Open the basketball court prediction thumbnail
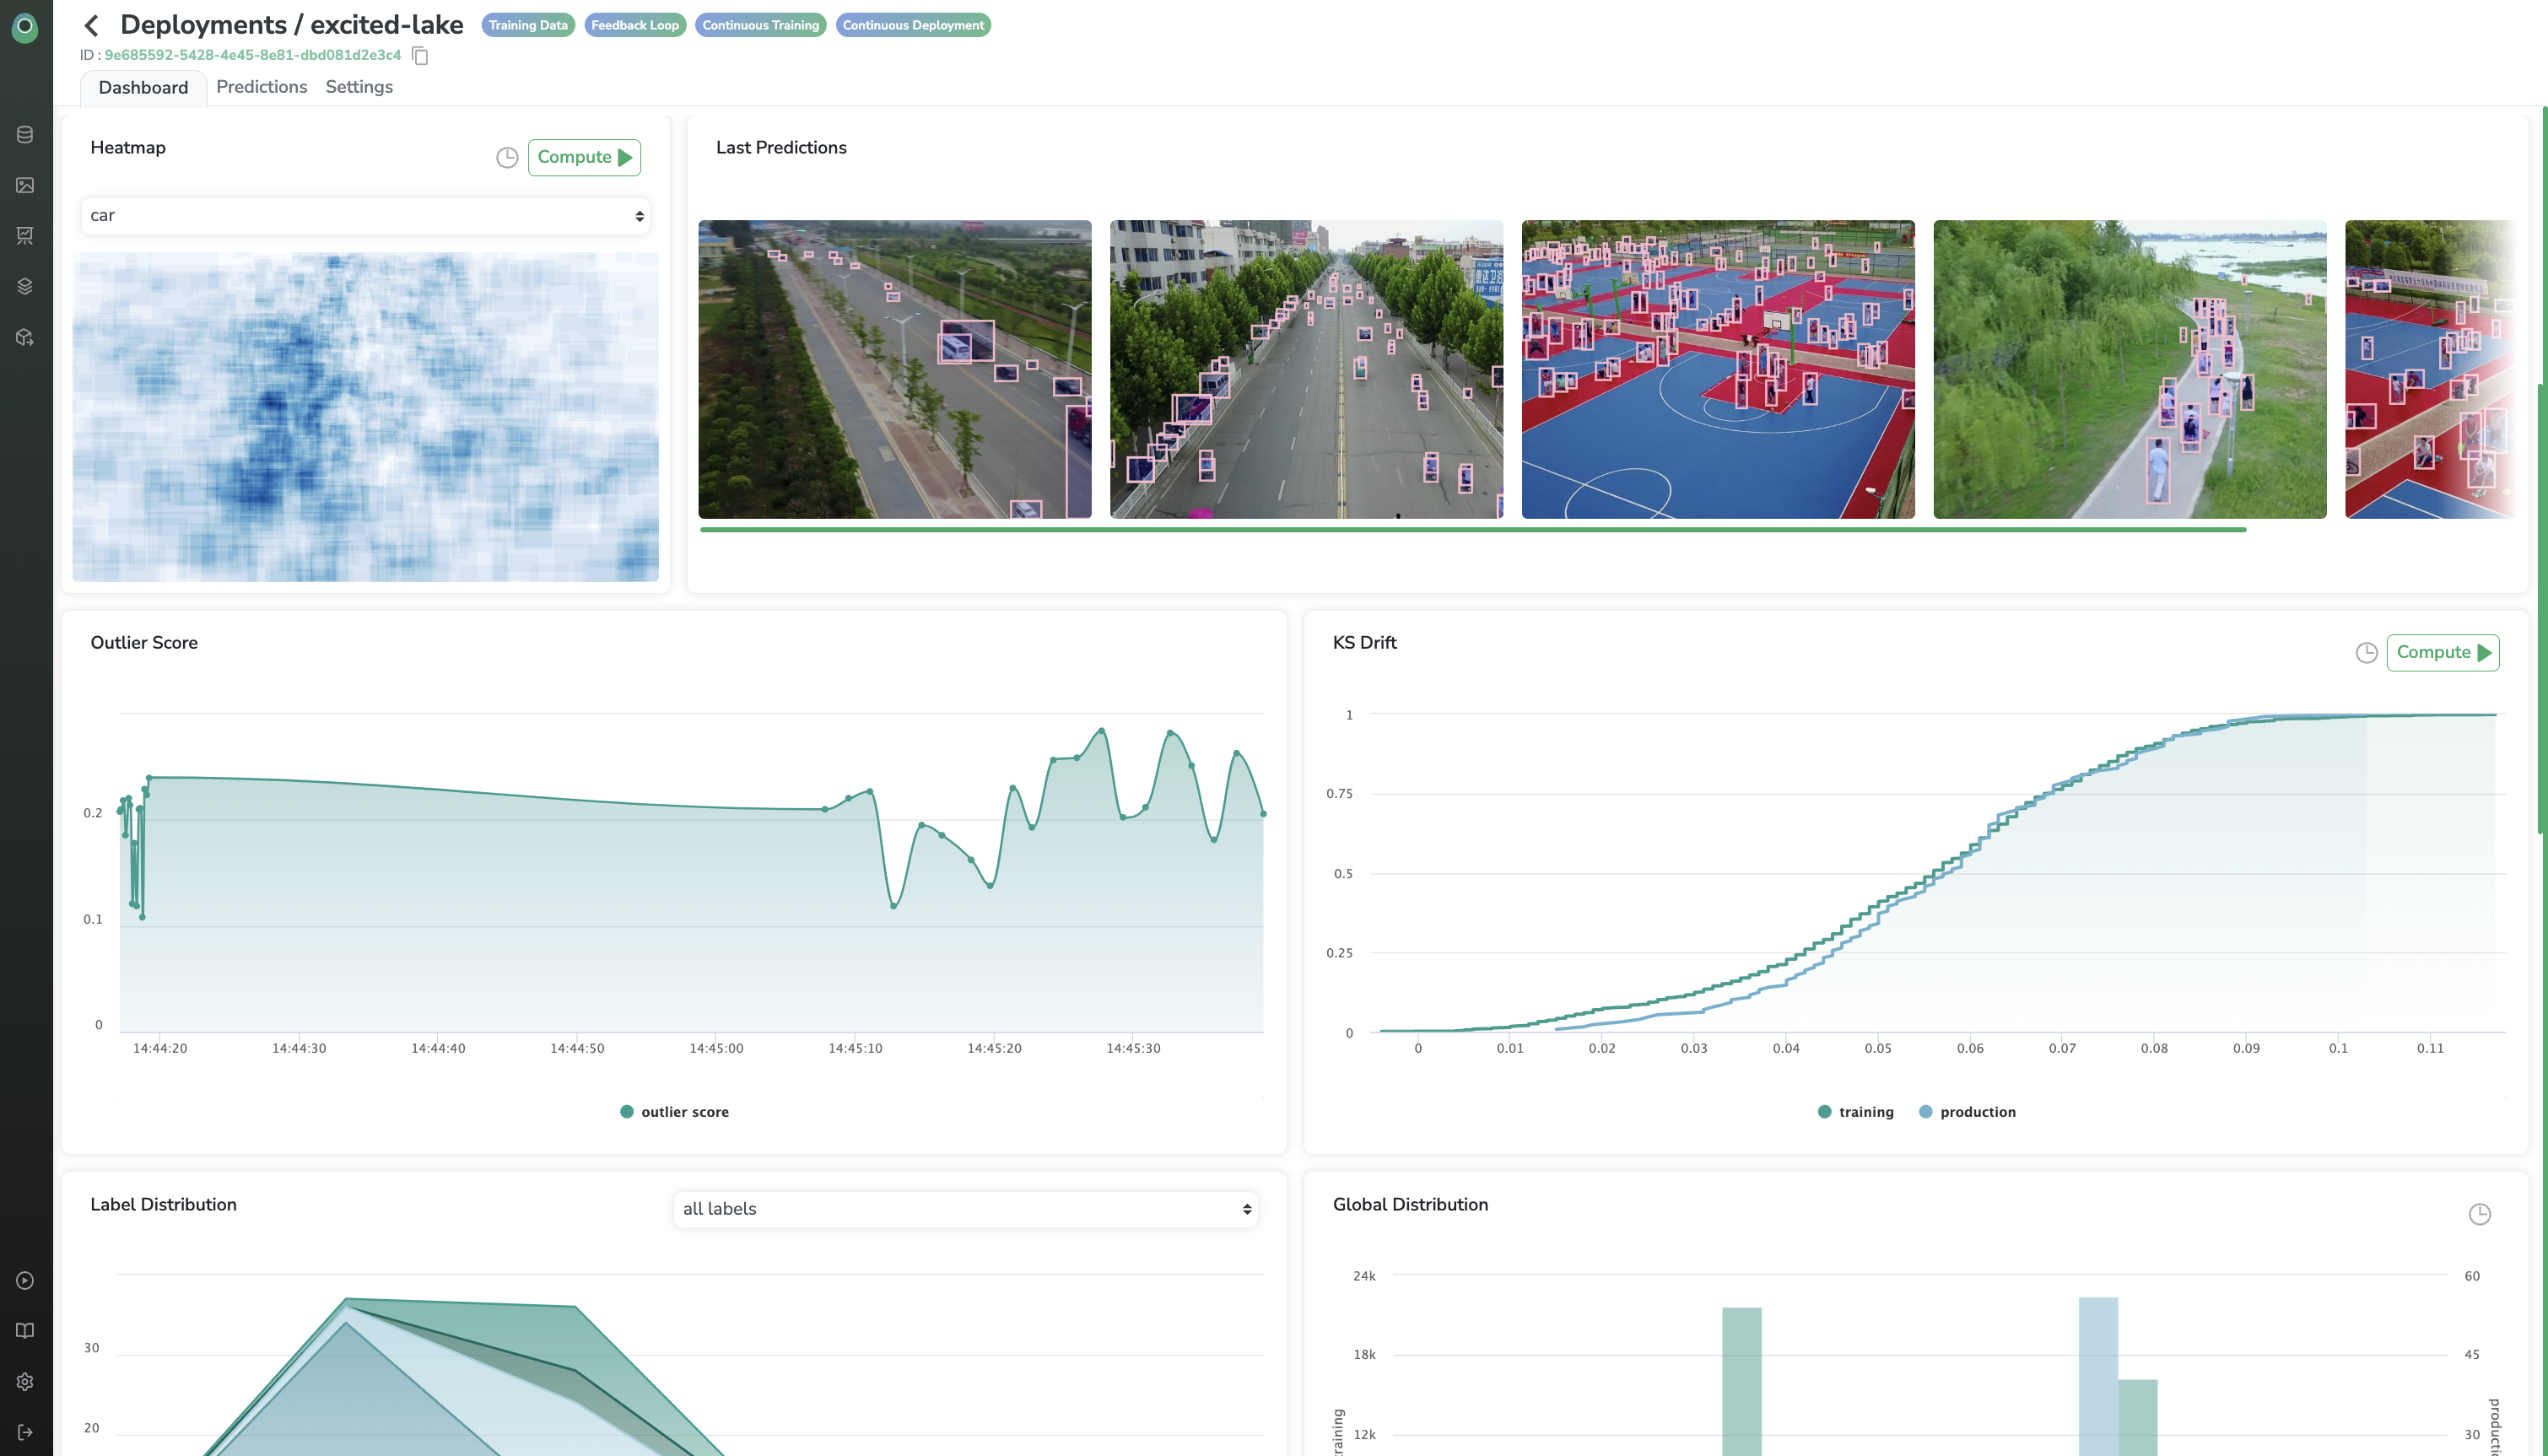 point(1717,369)
